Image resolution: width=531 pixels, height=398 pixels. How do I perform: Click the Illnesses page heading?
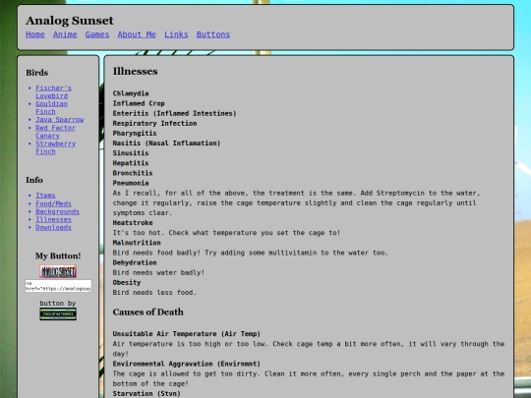coord(135,72)
